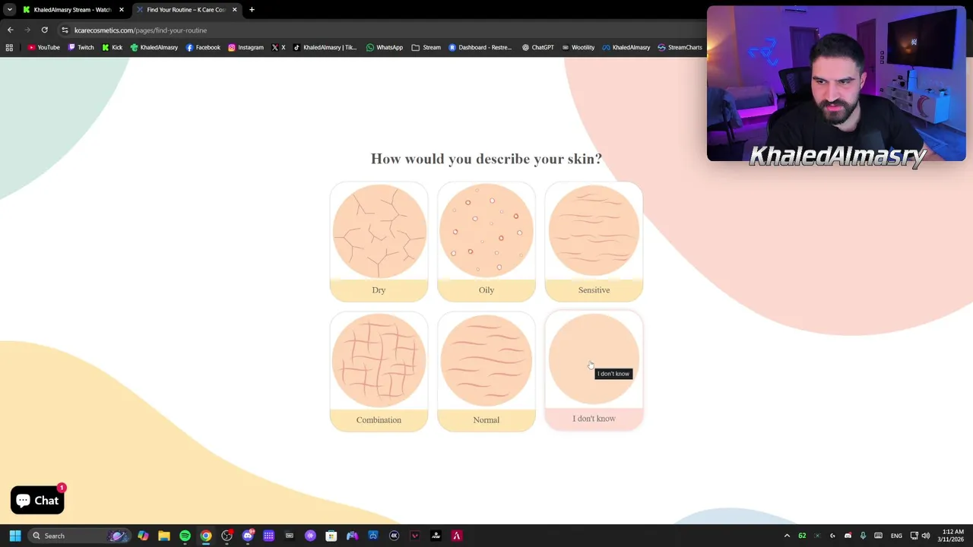The image size is (973, 547).
Task: Choose the Normal skin card
Action: click(486, 372)
